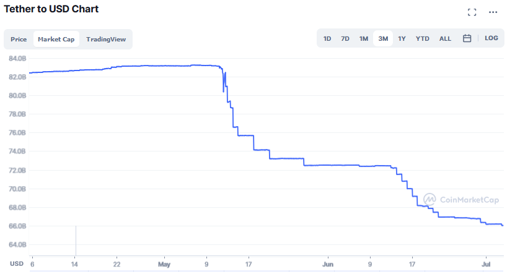Open the TradingView tab

click(106, 40)
